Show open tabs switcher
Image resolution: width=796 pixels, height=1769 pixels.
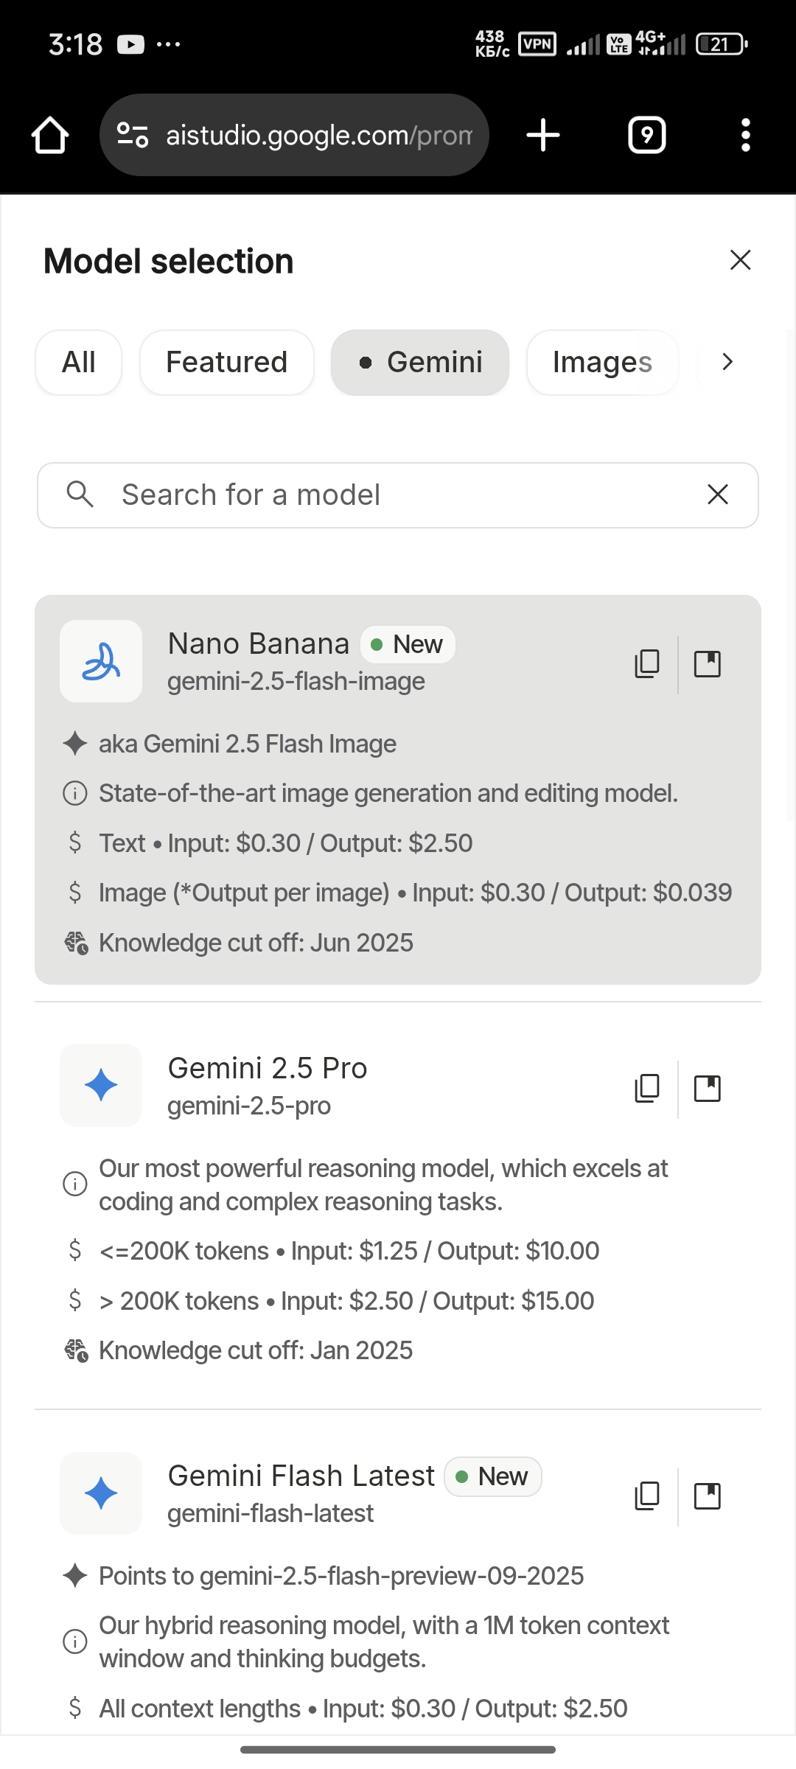(646, 136)
